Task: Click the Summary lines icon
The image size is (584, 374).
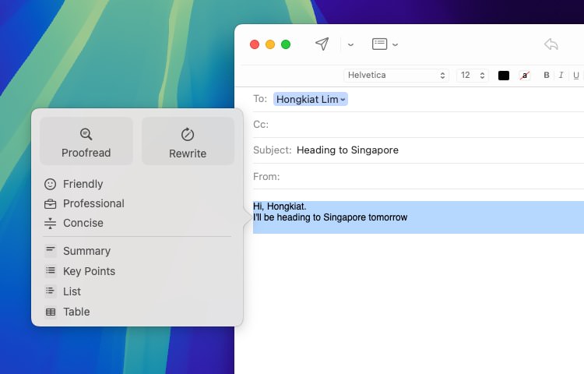Action: pos(51,251)
